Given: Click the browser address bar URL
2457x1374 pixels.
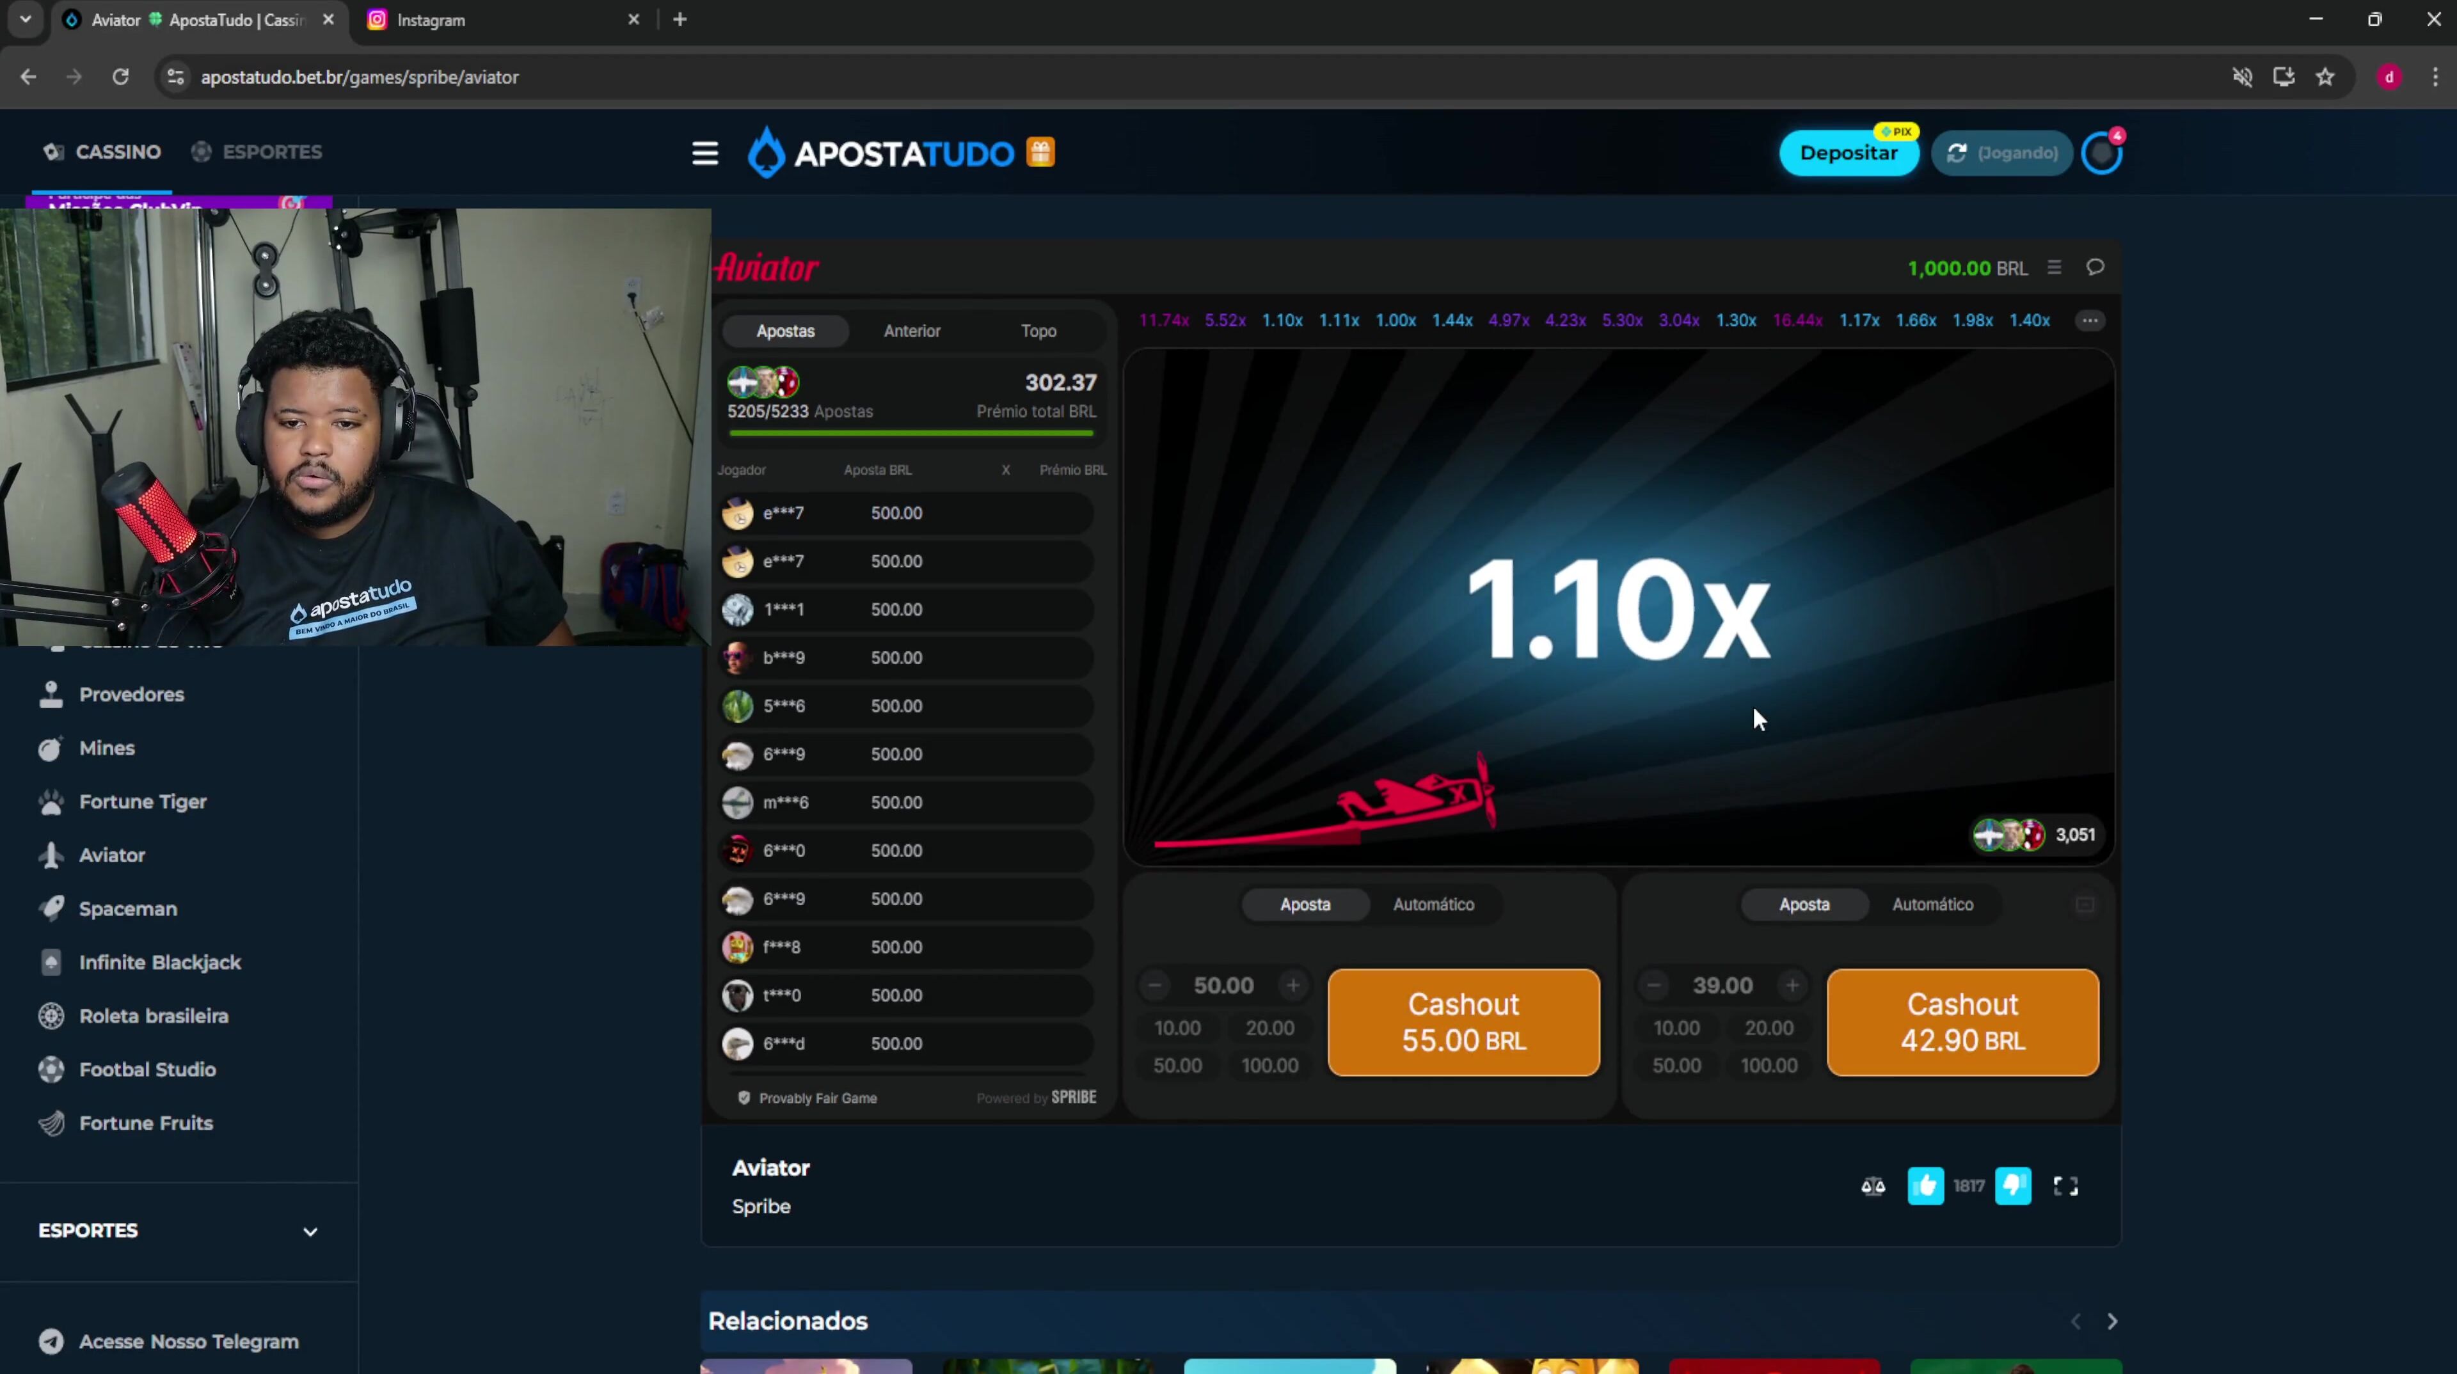Looking at the screenshot, I should click(360, 77).
